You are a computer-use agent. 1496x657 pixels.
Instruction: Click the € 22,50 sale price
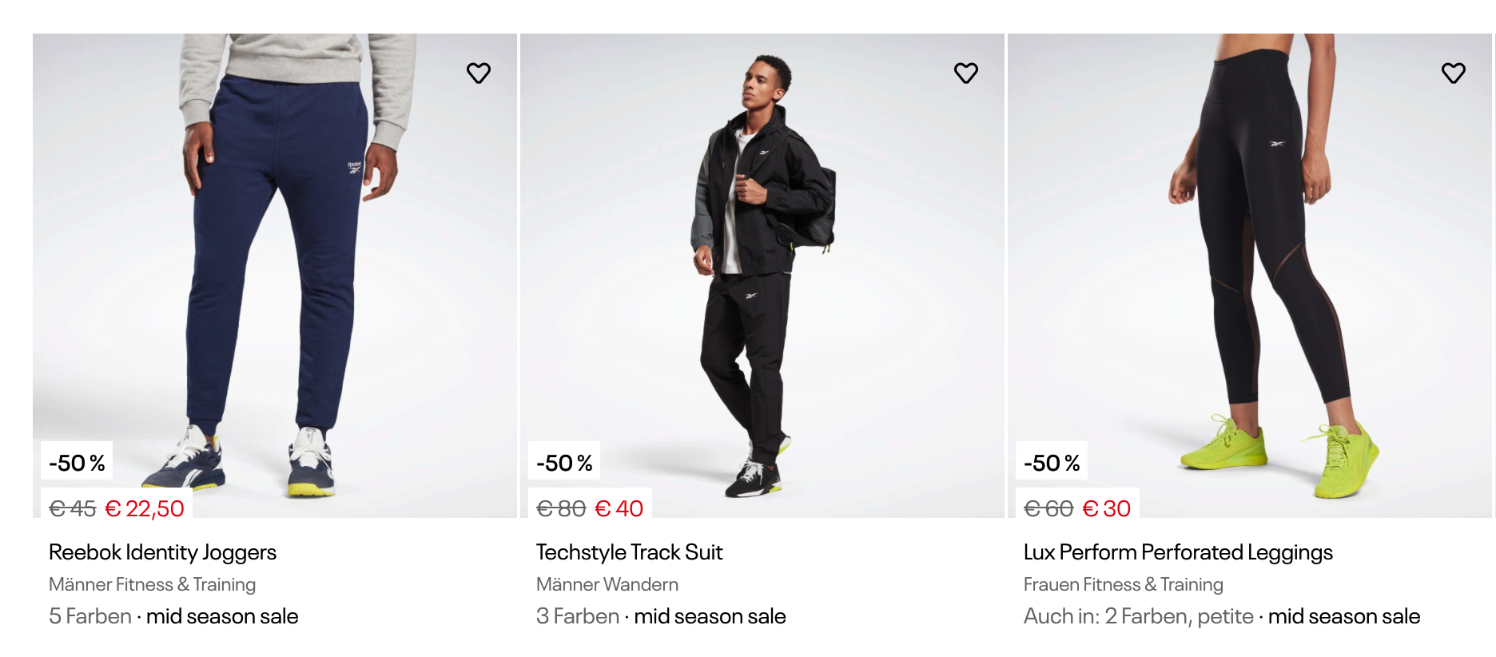coord(145,508)
